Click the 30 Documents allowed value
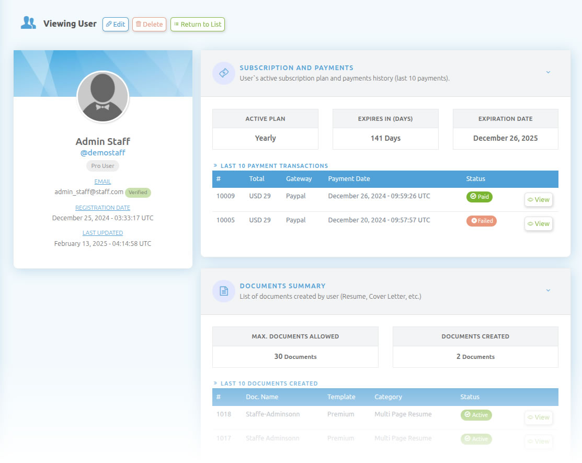Image resolution: width=582 pixels, height=463 pixels. 295,356
